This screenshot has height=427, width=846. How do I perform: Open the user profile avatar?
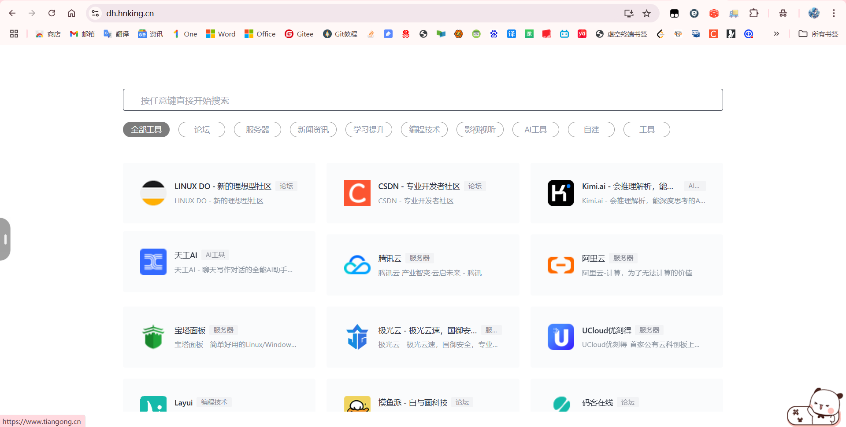(814, 13)
